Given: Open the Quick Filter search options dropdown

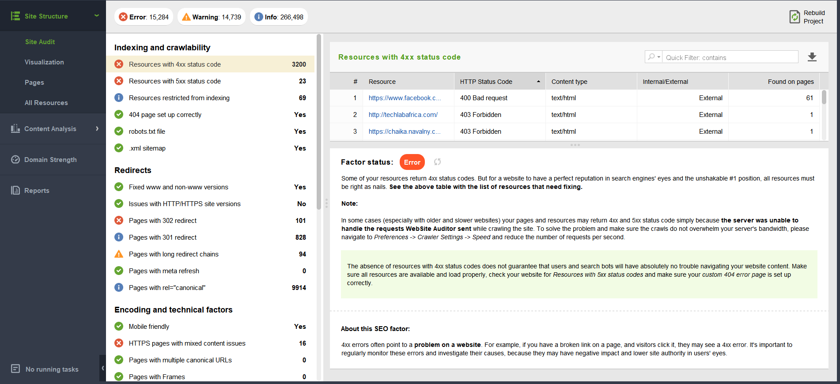Looking at the screenshot, I should tap(654, 57).
